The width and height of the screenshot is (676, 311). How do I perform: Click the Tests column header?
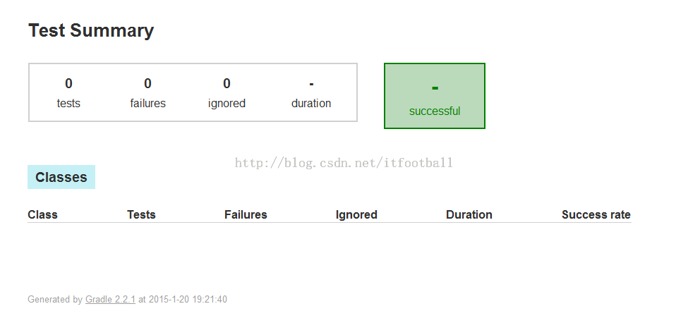141,214
